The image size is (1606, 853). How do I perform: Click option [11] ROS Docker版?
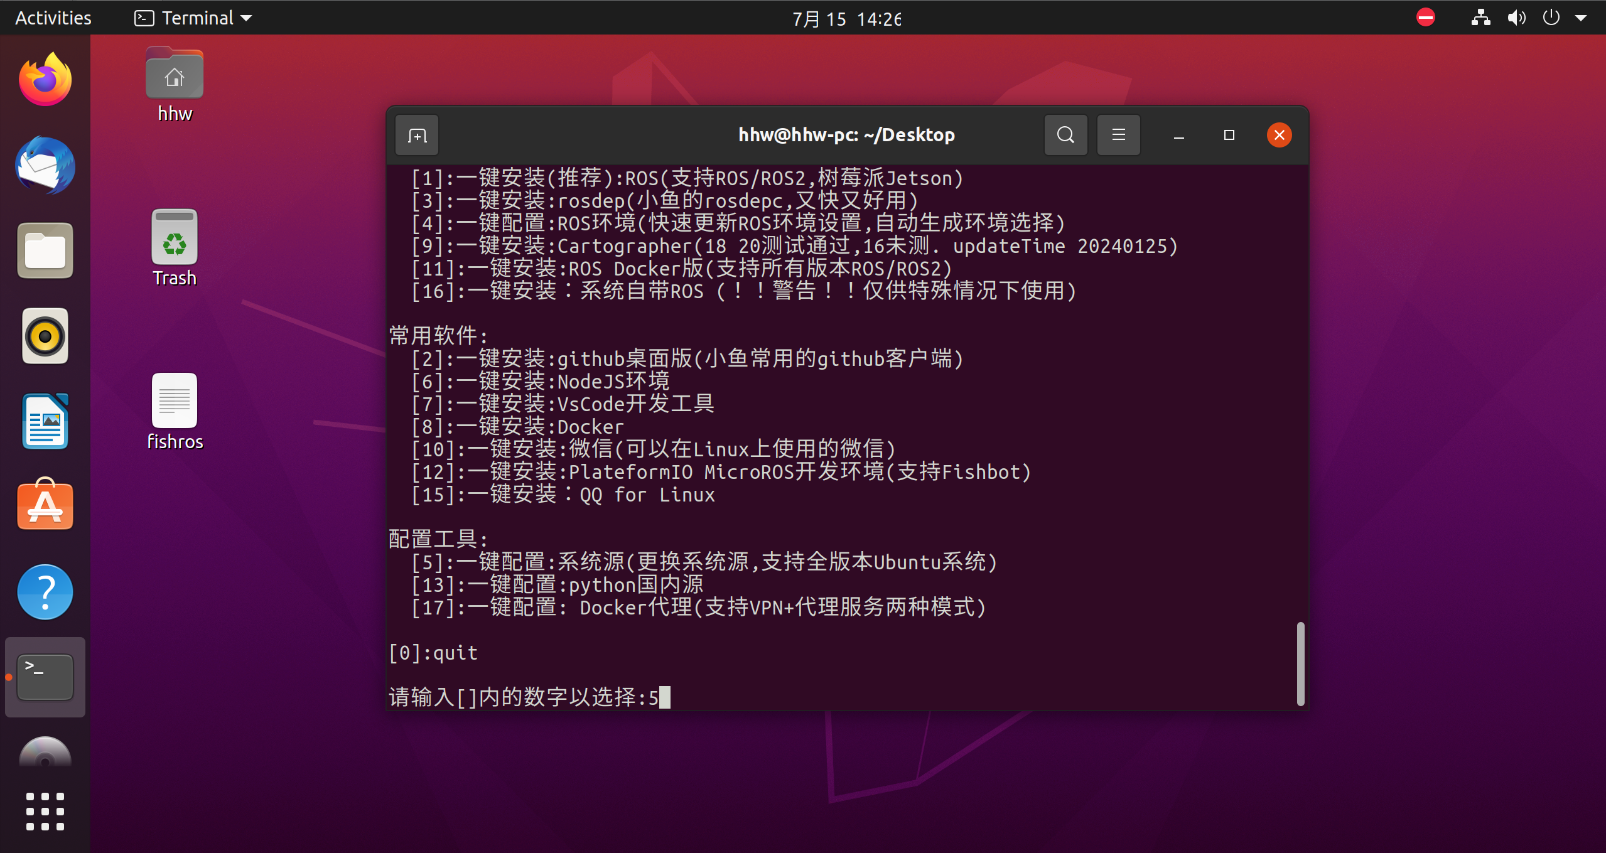682,269
